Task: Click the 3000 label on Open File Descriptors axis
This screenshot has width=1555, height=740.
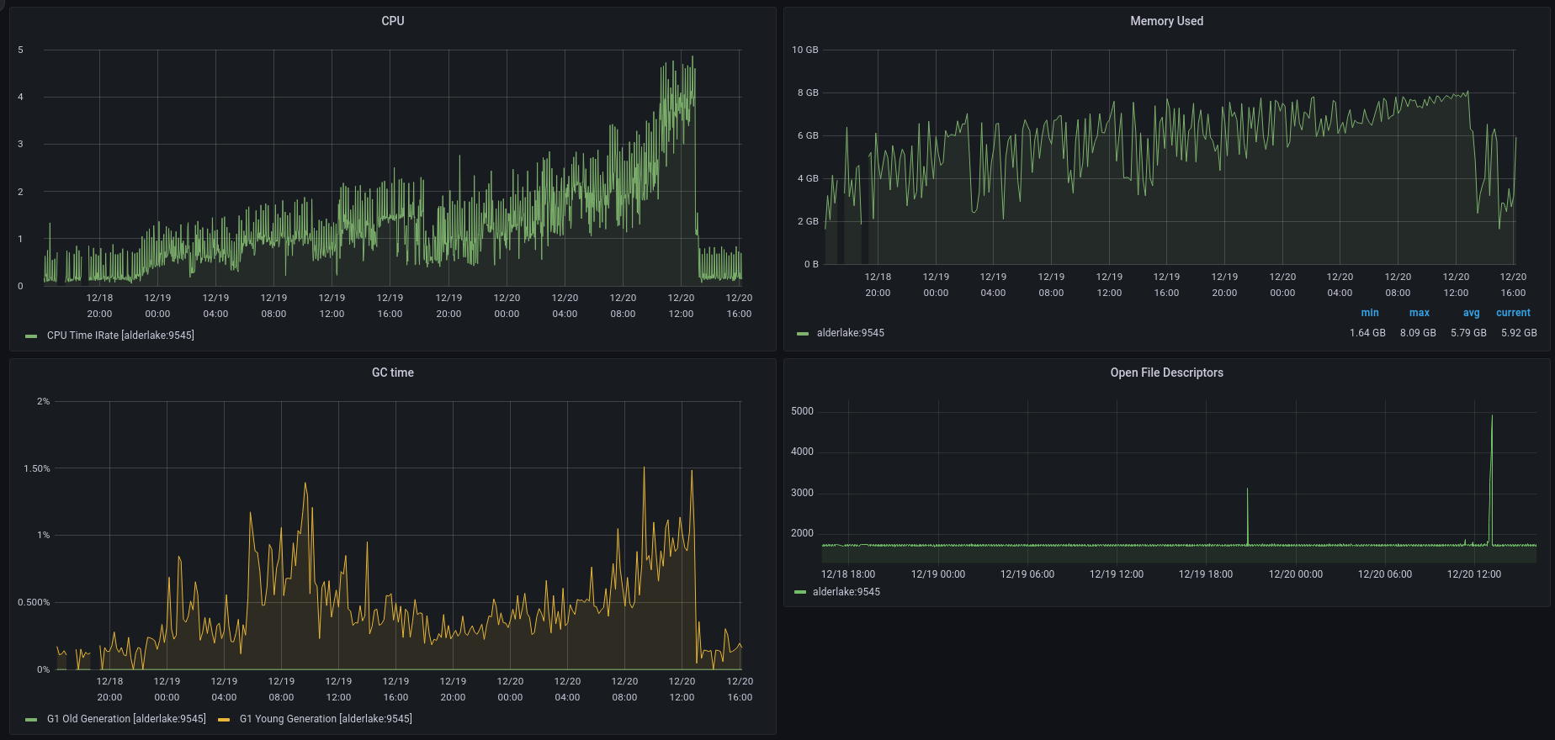Action: (803, 494)
